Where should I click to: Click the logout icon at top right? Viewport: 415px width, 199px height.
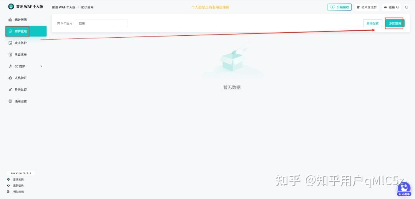click(x=407, y=7)
